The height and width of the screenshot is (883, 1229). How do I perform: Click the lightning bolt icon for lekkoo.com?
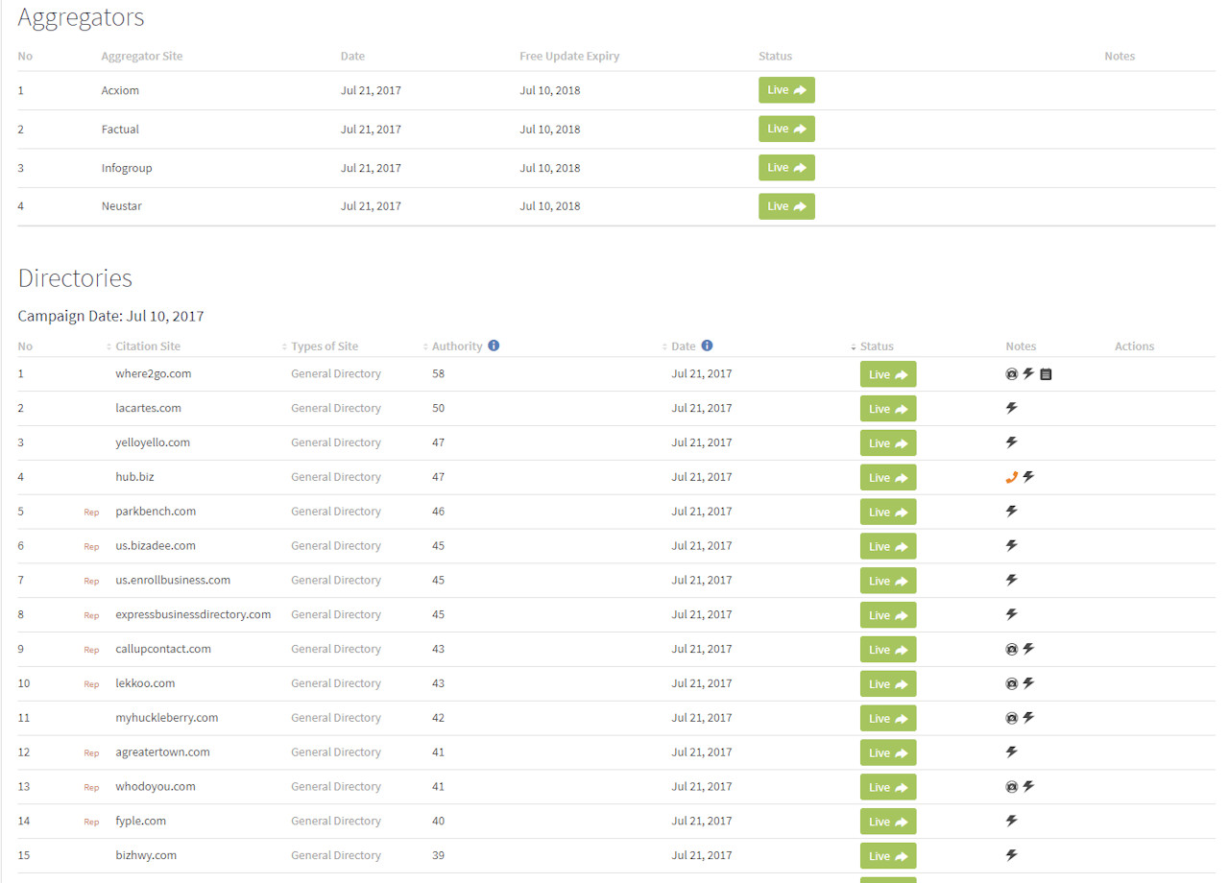pyautogui.click(x=1028, y=683)
